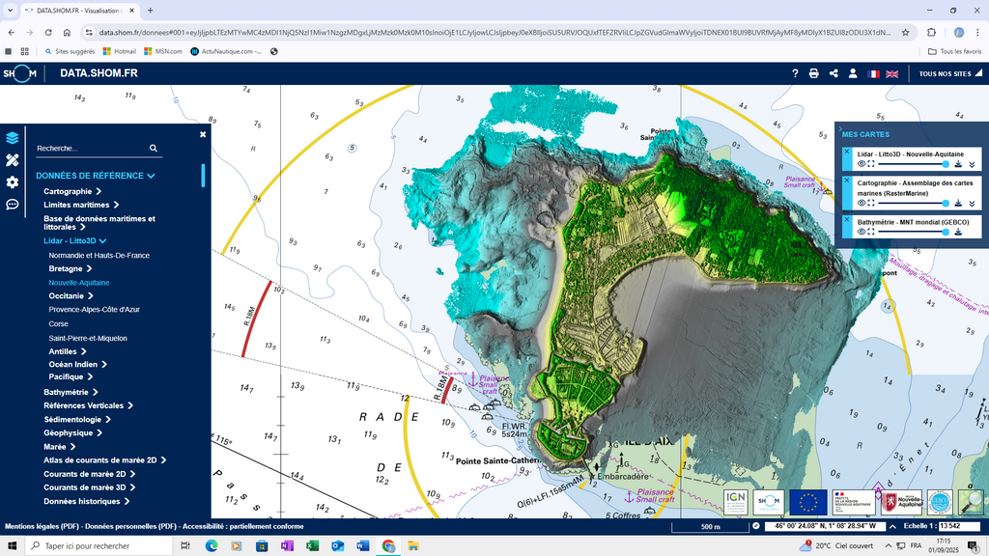Toggle visibility of the Cartographie RasterMarine layer

click(862, 203)
